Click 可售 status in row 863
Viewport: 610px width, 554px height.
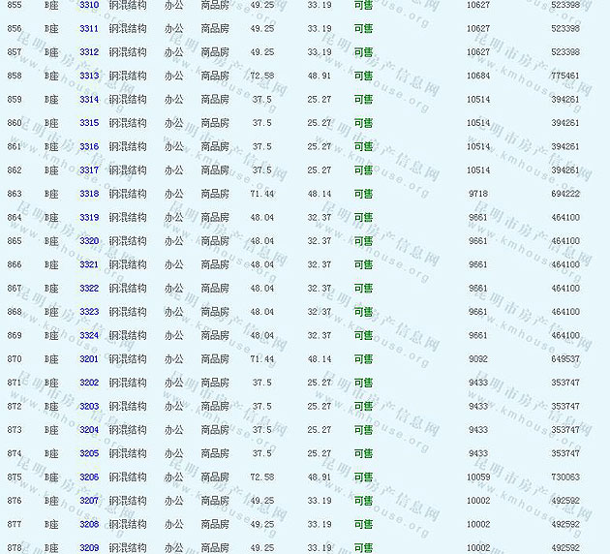(363, 194)
